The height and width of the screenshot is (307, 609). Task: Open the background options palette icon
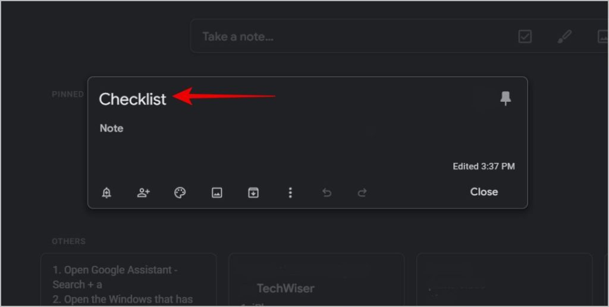tap(180, 192)
